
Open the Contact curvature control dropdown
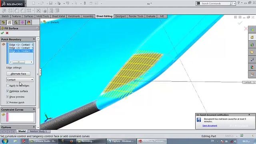coord(20,80)
